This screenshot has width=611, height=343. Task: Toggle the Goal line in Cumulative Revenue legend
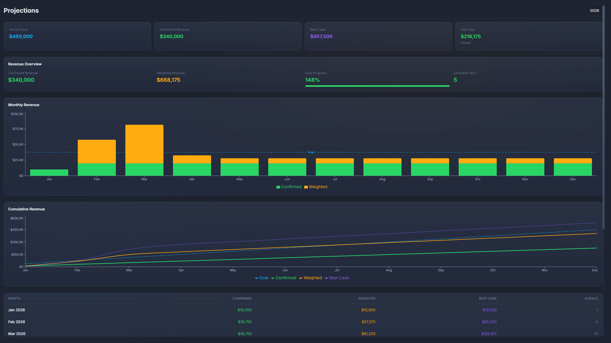(262, 278)
